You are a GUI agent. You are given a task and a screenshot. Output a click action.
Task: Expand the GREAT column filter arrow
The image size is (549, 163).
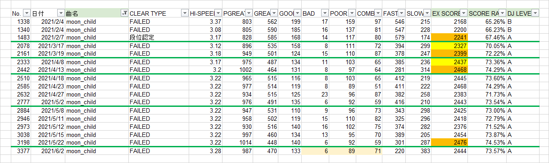(274, 13)
